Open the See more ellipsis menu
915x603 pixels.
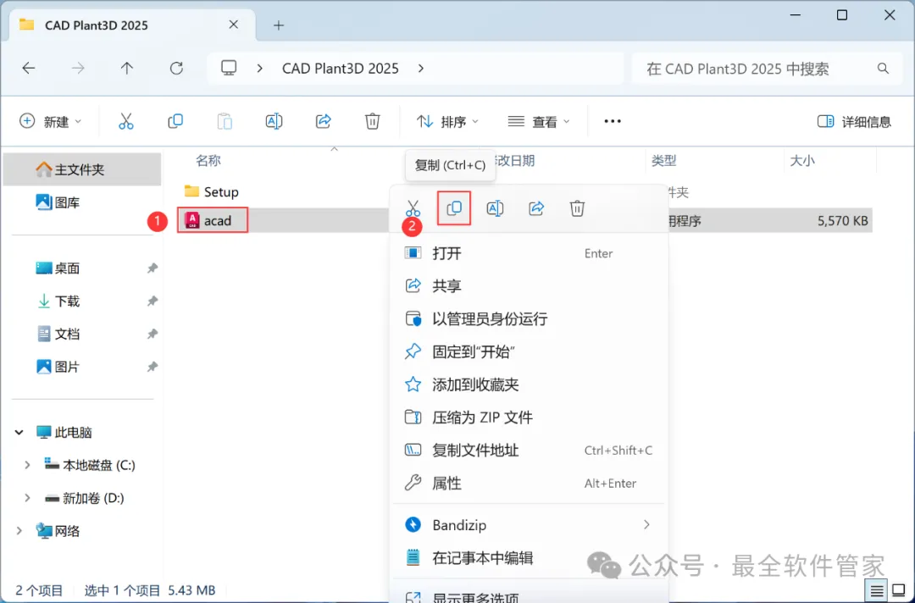pyautogui.click(x=613, y=121)
